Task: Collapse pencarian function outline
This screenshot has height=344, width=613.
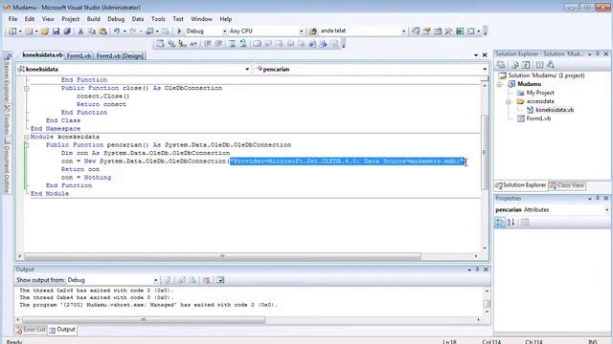Action: (x=26, y=145)
